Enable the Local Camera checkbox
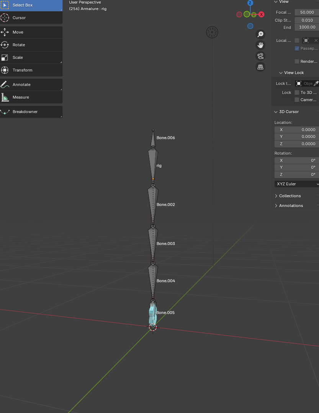This screenshot has width=319, height=413. [297, 41]
